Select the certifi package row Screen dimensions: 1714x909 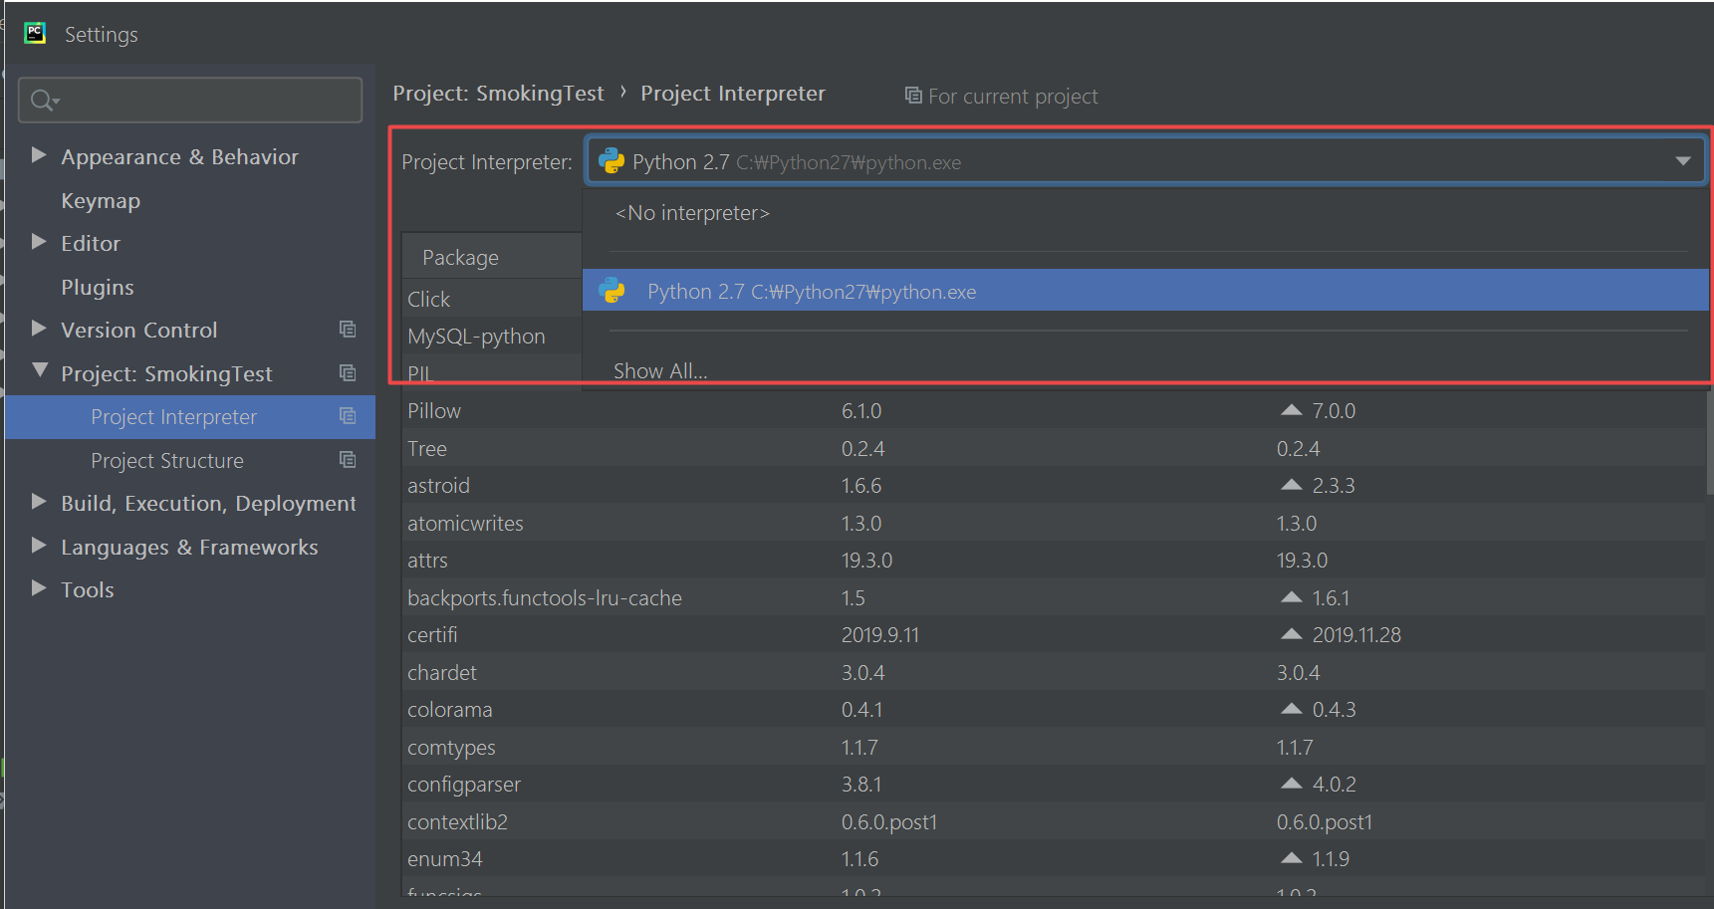tap(1054, 634)
